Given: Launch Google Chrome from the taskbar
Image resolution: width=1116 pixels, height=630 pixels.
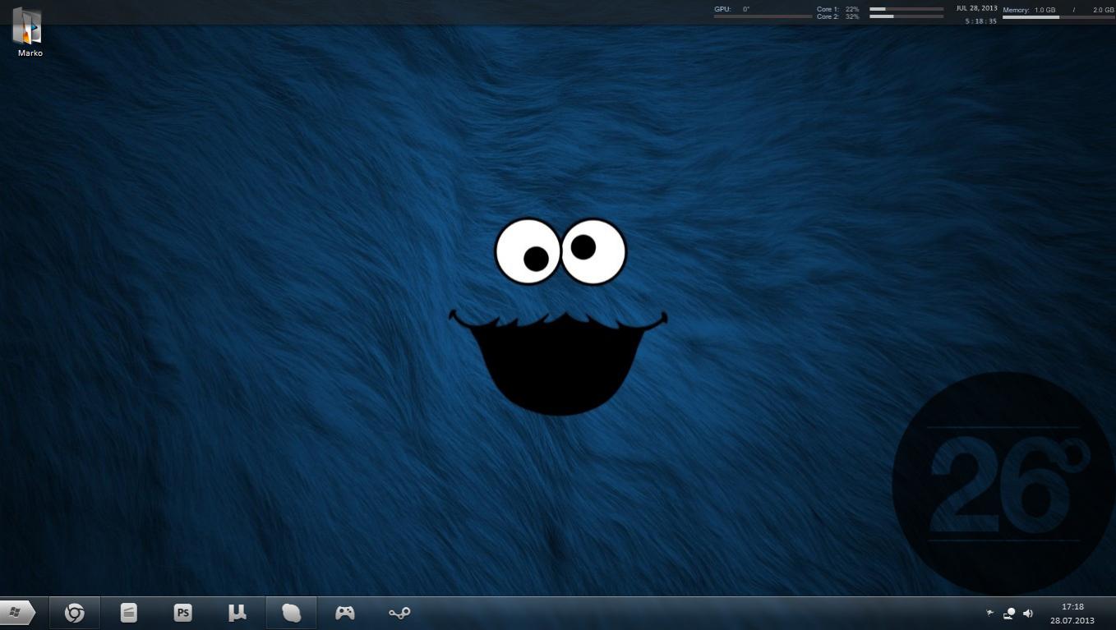Looking at the screenshot, I should [x=75, y=613].
